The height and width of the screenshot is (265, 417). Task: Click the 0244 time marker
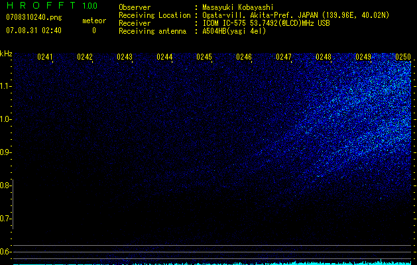coord(164,57)
